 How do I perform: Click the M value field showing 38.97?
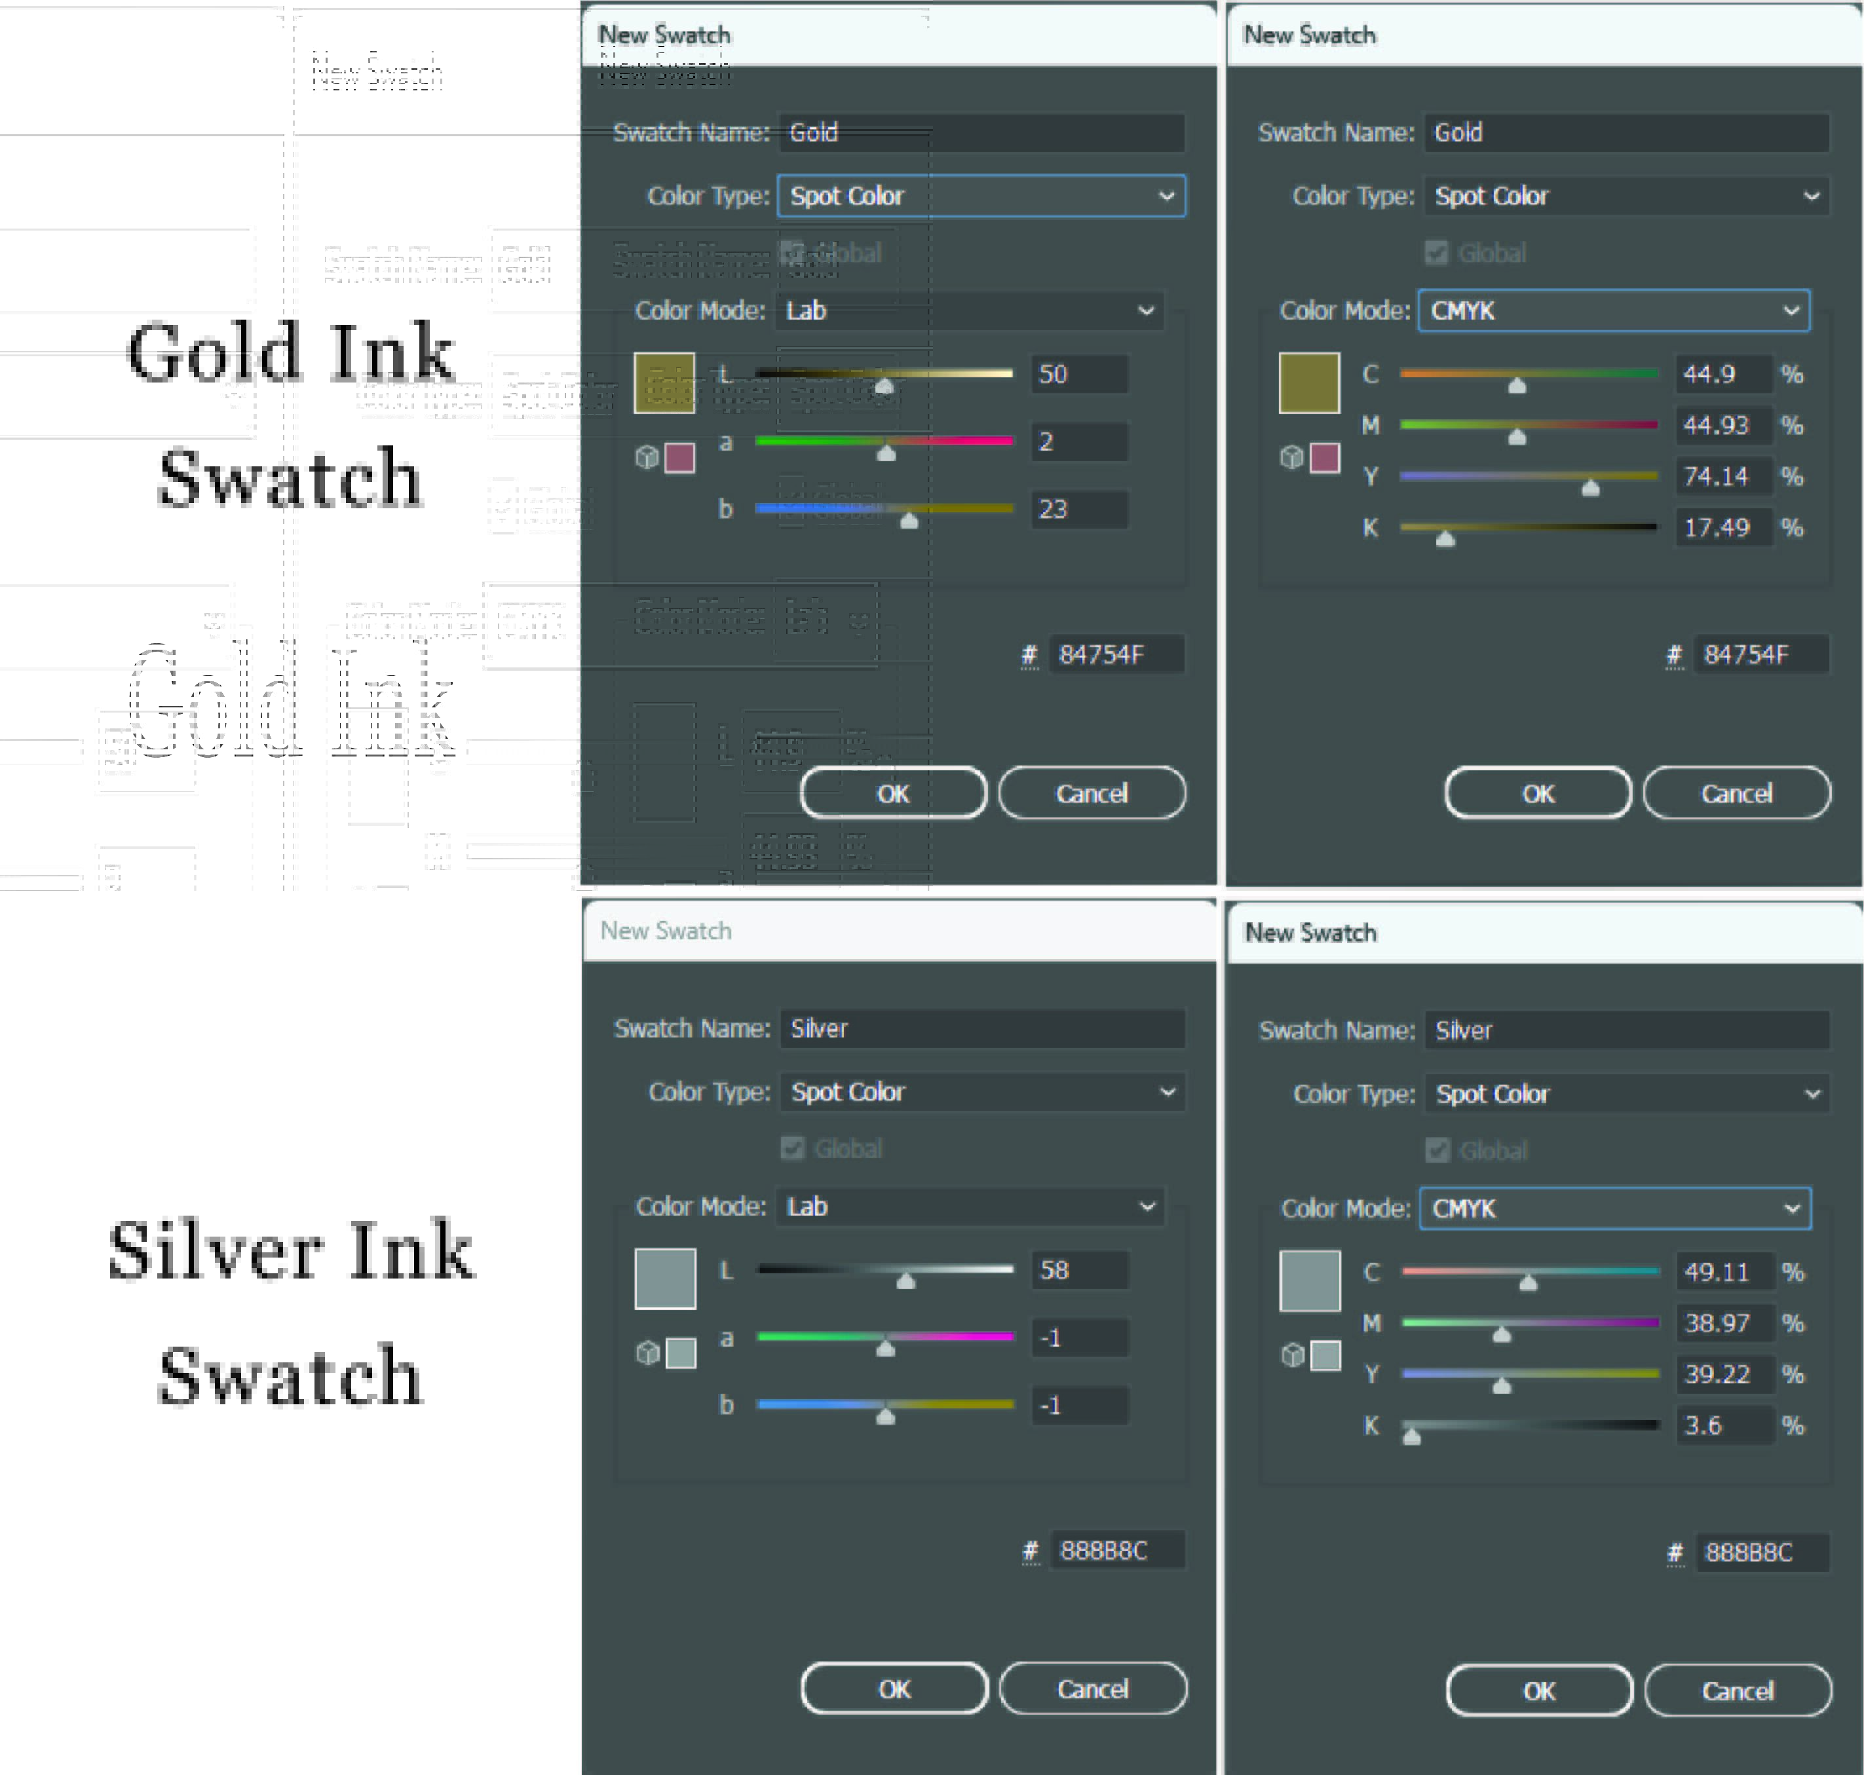pos(1724,1322)
